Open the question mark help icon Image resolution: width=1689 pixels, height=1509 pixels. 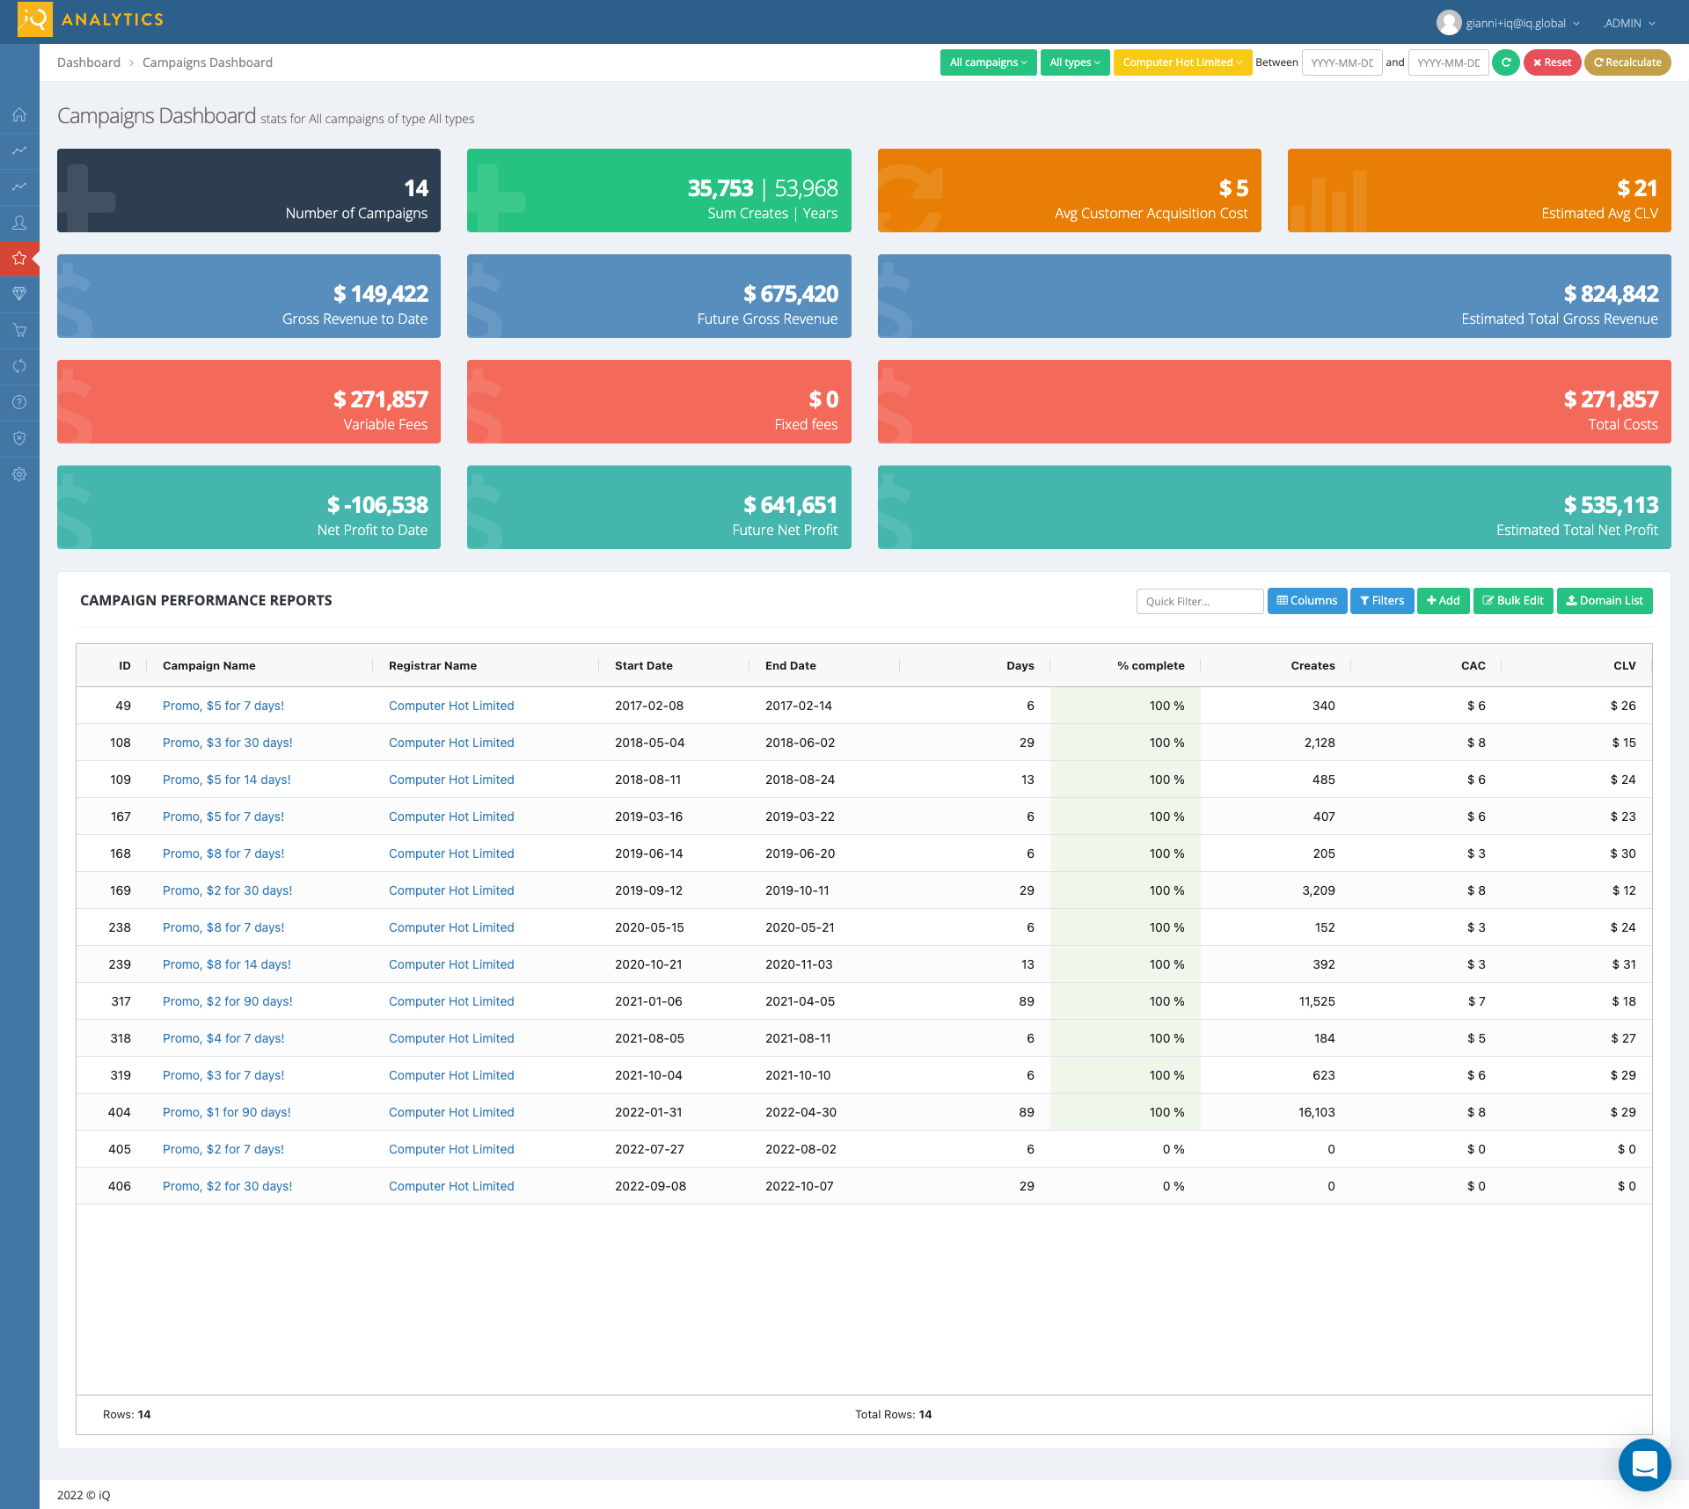pos(19,402)
